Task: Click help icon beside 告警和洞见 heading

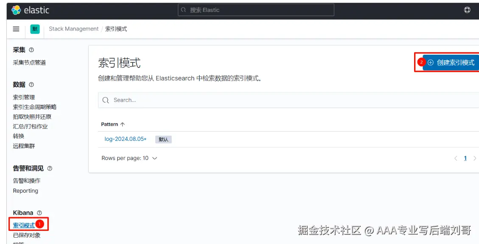Action: click(50, 168)
